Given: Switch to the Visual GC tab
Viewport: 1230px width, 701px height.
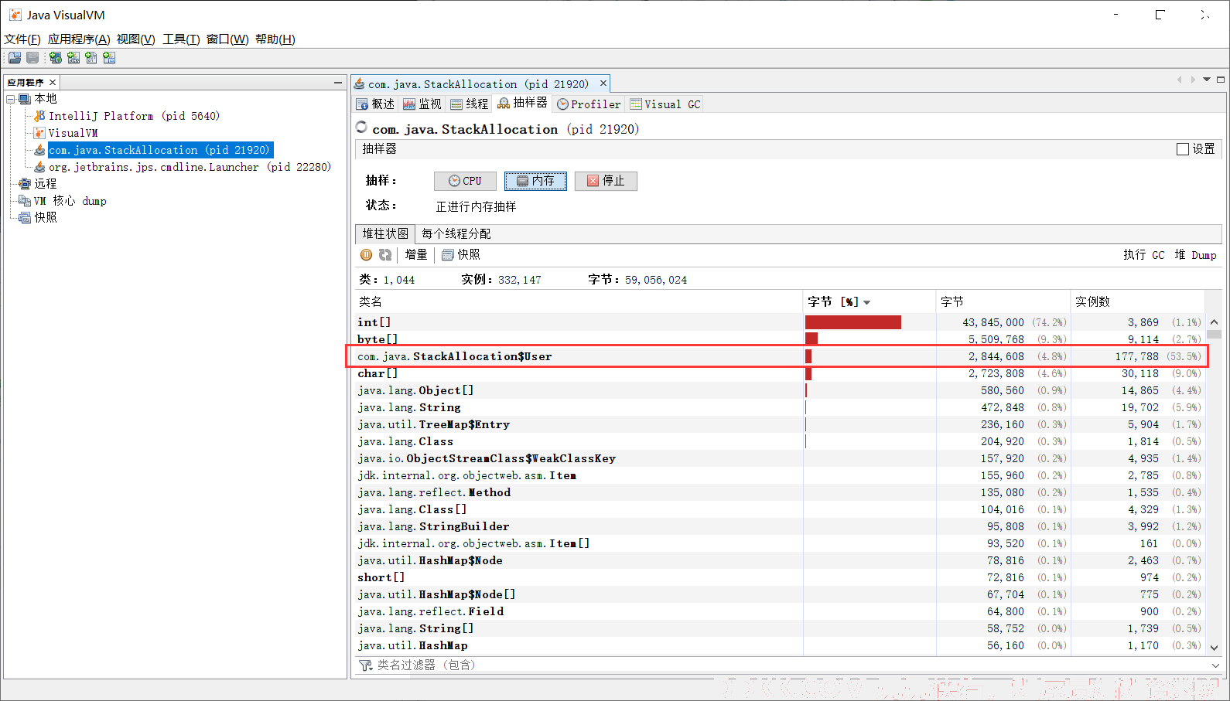Looking at the screenshot, I should (665, 104).
